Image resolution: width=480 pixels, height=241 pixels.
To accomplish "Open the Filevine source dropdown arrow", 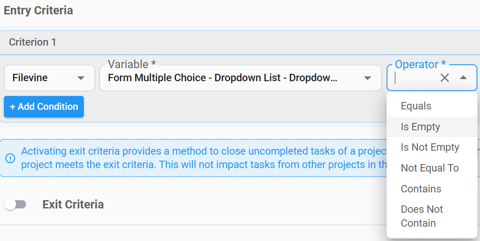I will pyautogui.click(x=81, y=78).
